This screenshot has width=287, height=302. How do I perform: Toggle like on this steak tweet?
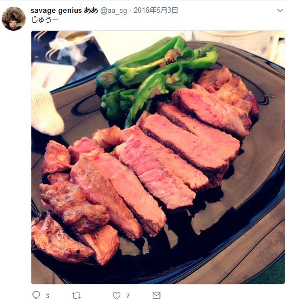116,295
